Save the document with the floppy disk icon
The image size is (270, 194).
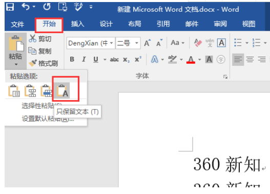pyautogui.click(x=10, y=7)
